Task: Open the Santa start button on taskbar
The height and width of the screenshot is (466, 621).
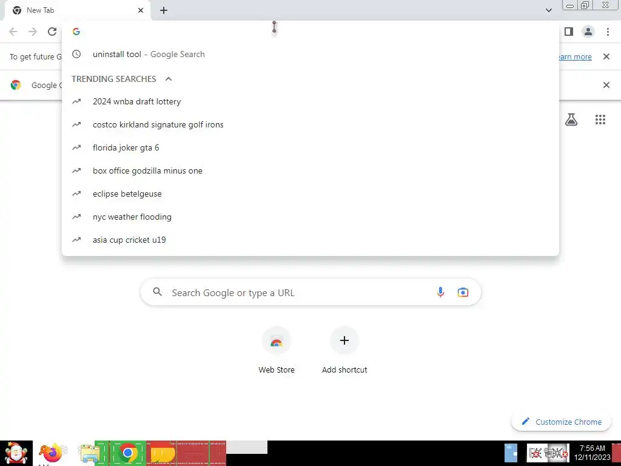Action: pyautogui.click(x=16, y=453)
